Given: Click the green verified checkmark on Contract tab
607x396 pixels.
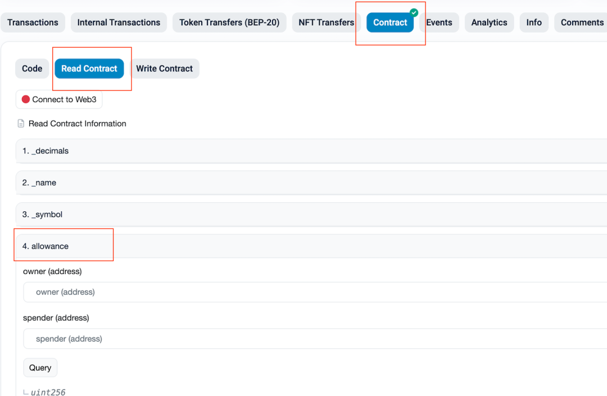Looking at the screenshot, I should tap(414, 12).
